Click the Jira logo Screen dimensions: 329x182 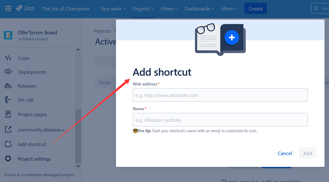tap(25, 8)
